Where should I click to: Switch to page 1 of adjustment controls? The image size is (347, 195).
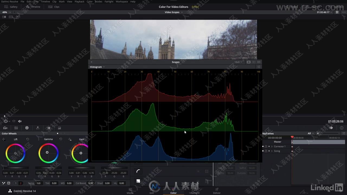(16, 183)
